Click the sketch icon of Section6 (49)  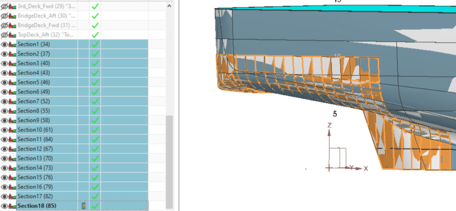pos(12,92)
